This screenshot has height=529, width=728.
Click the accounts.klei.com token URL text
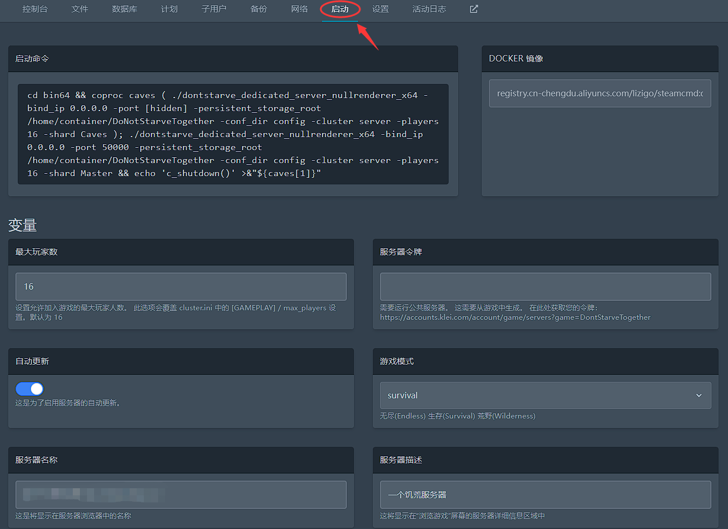click(515, 317)
